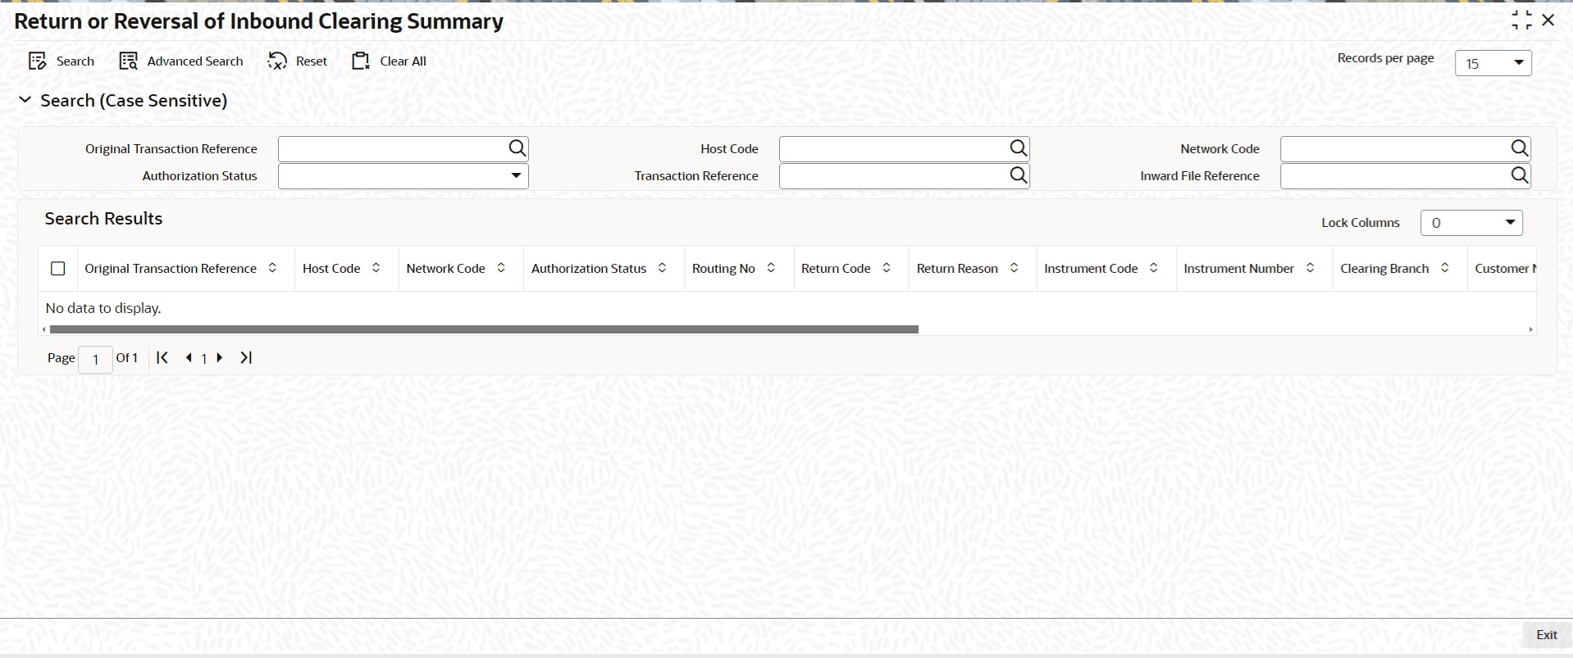
Task: Sort by Original Transaction Reference column
Action: tap(272, 268)
